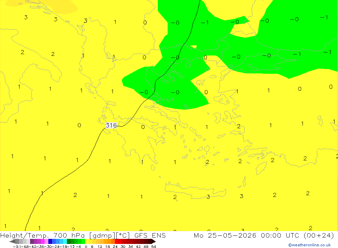Click the [°C] unit label in title
This screenshot has width=338, height=248.
(123, 235)
